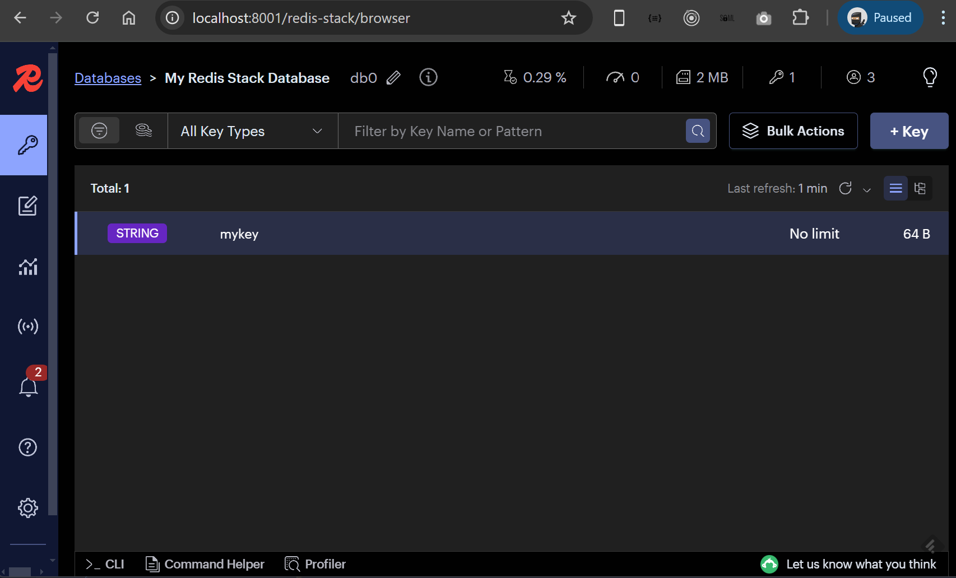This screenshot has width=956, height=578.
Task: Go back in browser
Action: [20, 18]
